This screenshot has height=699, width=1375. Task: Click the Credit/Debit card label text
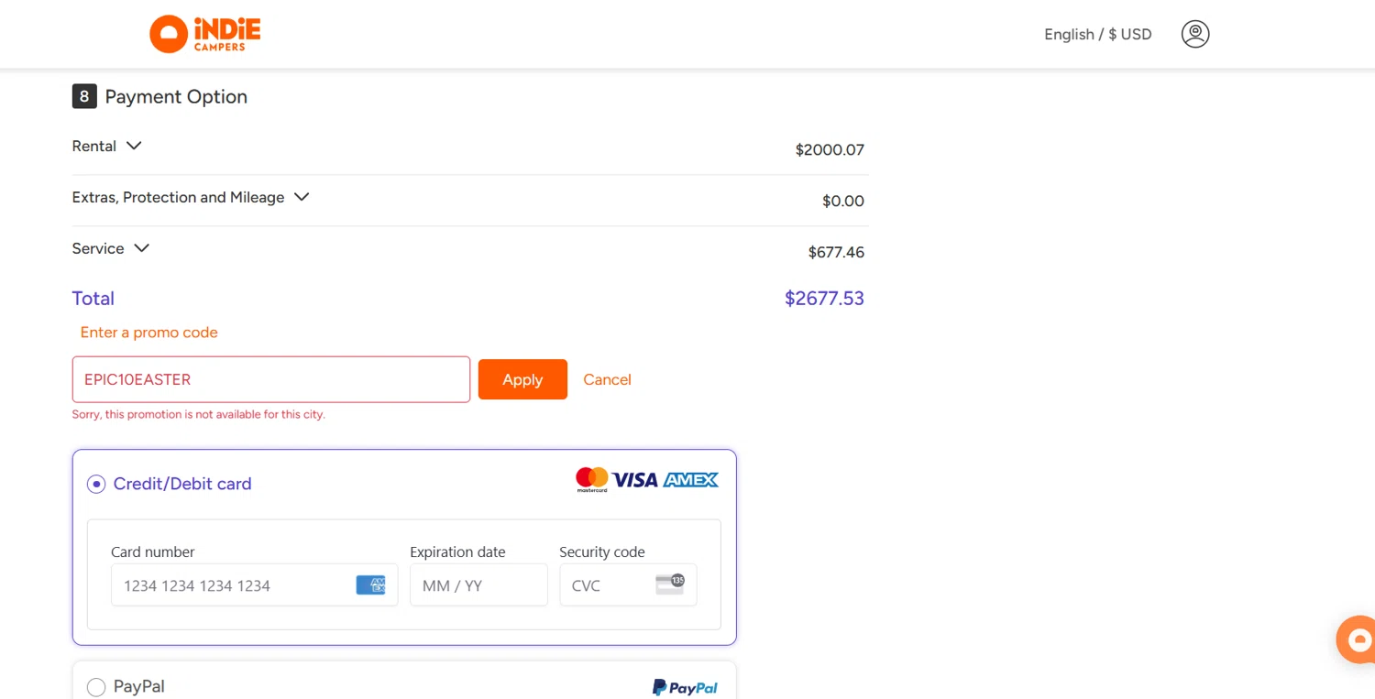(182, 484)
